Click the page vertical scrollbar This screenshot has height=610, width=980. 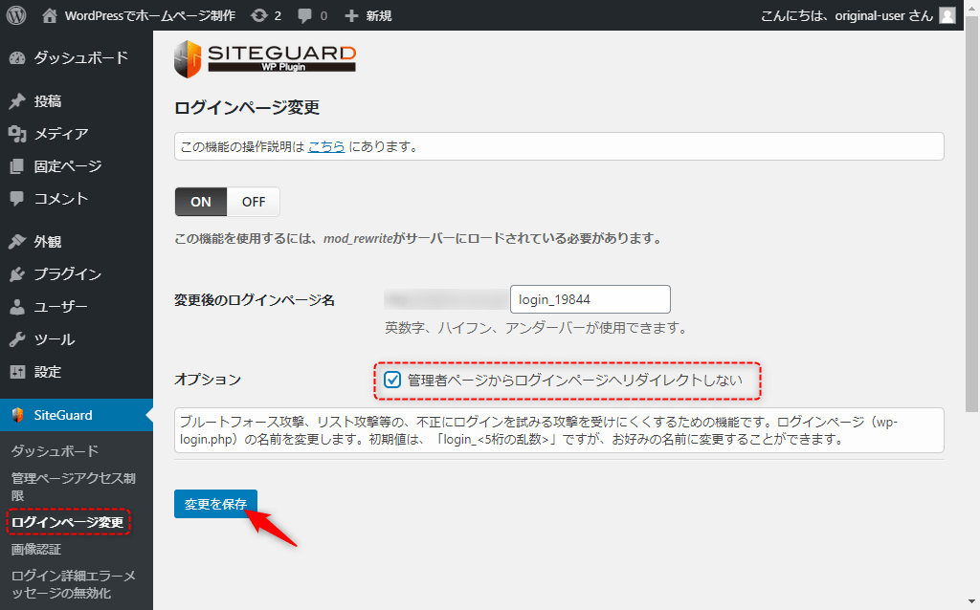[971, 214]
